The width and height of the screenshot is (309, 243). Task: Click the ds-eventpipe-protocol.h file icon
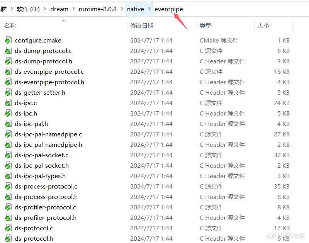[x=8, y=82]
